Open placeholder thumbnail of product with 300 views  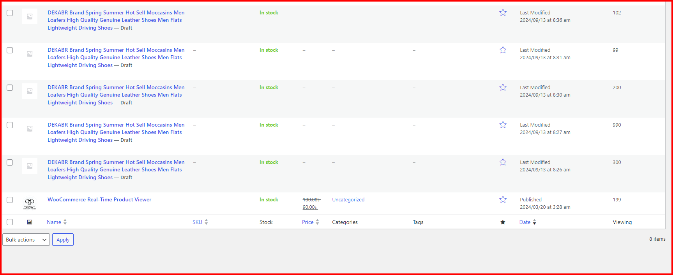point(30,166)
